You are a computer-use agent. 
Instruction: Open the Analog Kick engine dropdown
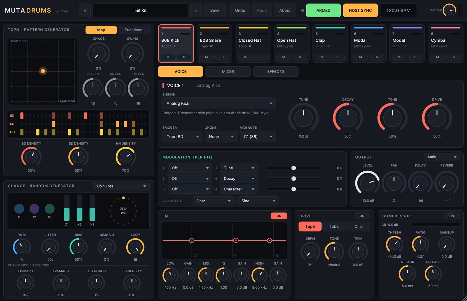tap(219, 103)
